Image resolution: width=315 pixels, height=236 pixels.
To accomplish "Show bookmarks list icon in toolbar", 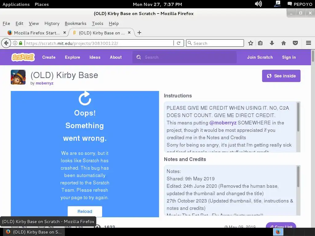I will pos(260,43).
